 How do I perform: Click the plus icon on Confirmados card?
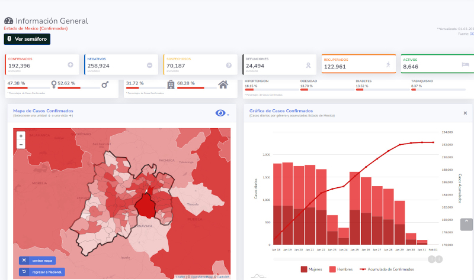pos(71,65)
